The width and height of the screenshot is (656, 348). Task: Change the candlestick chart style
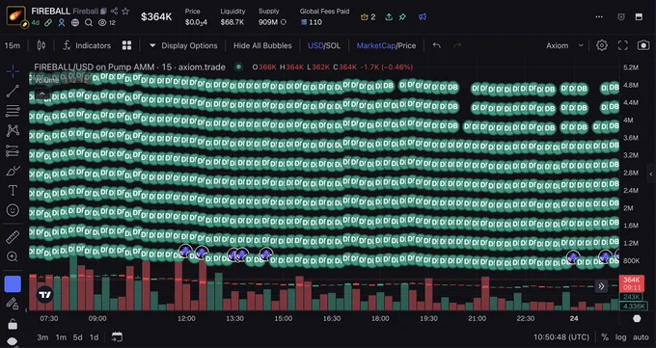click(41, 45)
